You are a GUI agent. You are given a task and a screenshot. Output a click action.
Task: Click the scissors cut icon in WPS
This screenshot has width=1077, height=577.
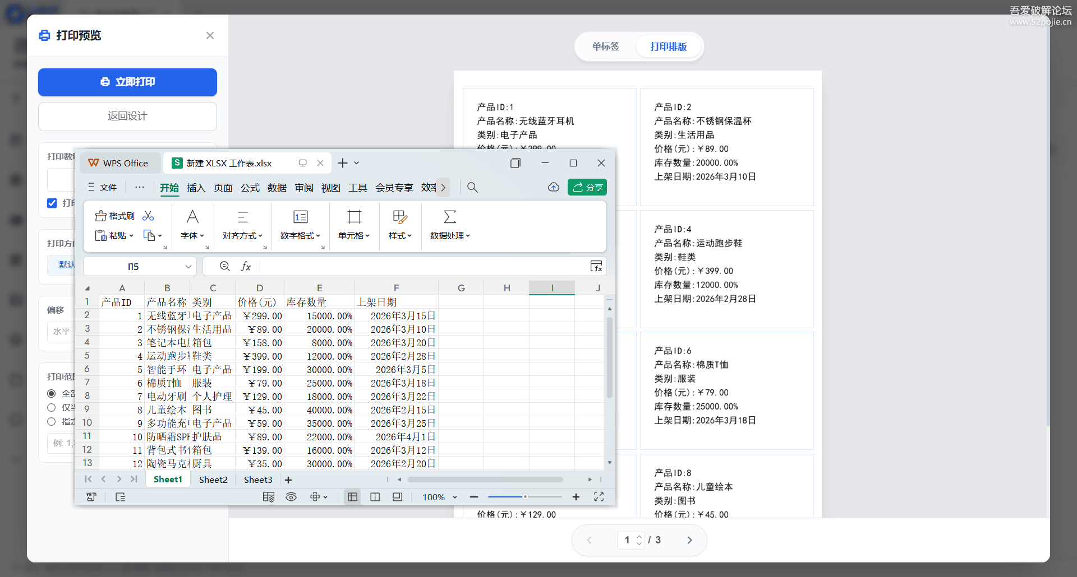point(148,216)
